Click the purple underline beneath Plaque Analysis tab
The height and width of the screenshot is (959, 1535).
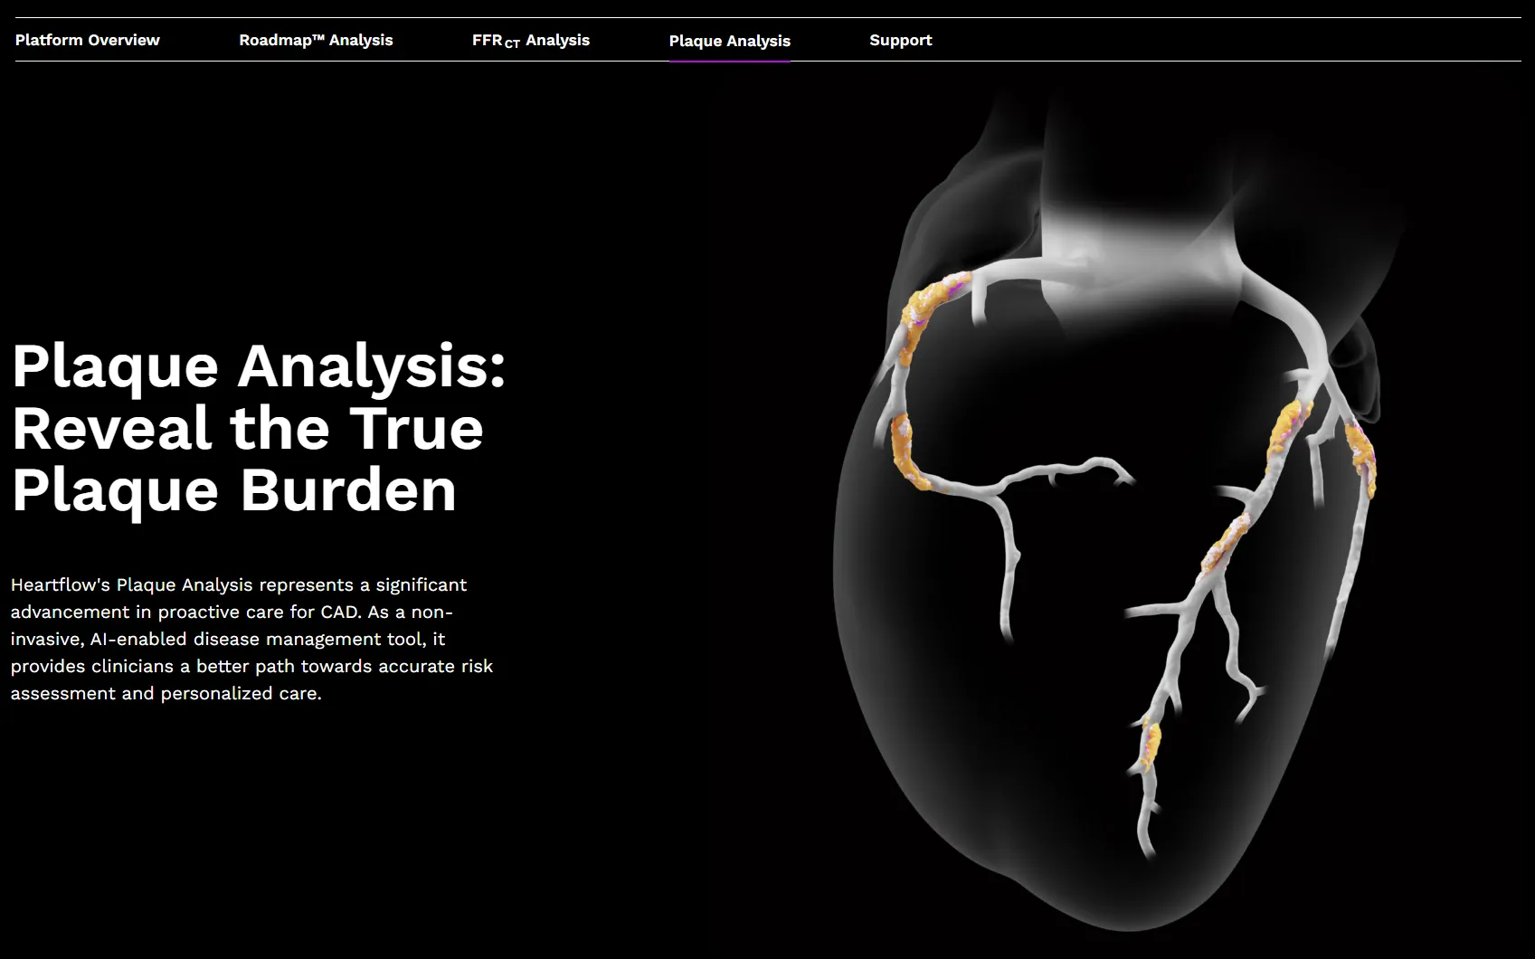click(729, 61)
